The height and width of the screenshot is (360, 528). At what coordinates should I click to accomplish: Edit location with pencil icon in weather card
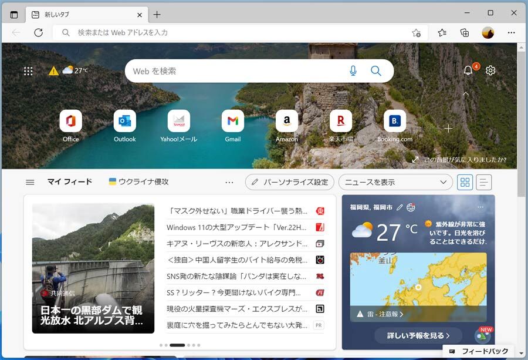click(x=400, y=207)
